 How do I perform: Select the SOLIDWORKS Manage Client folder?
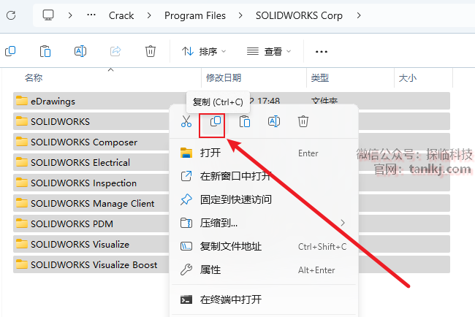91,203
